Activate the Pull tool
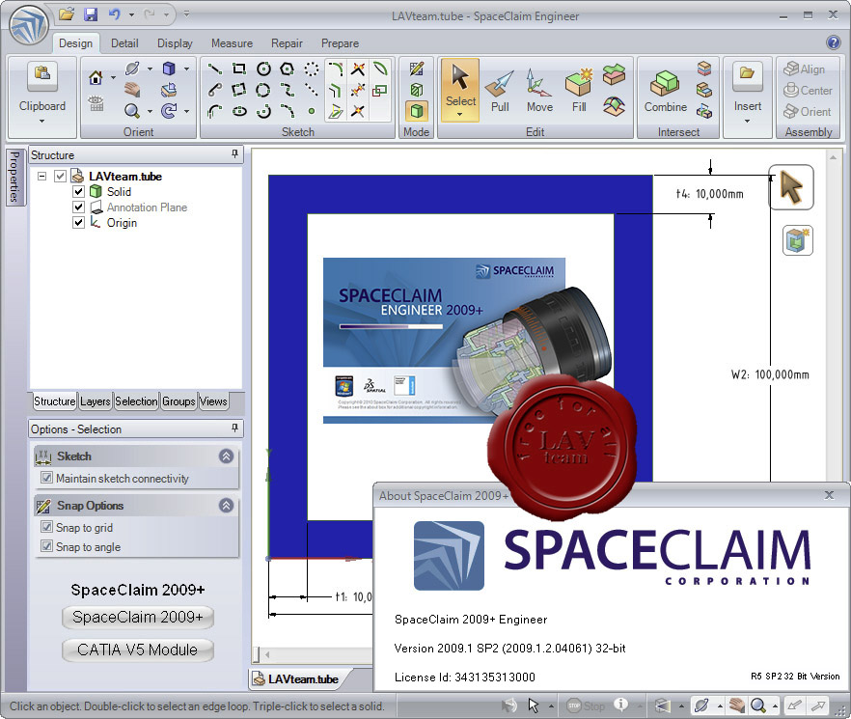The width and height of the screenshot is (851, 719). [x=500, y=92]
